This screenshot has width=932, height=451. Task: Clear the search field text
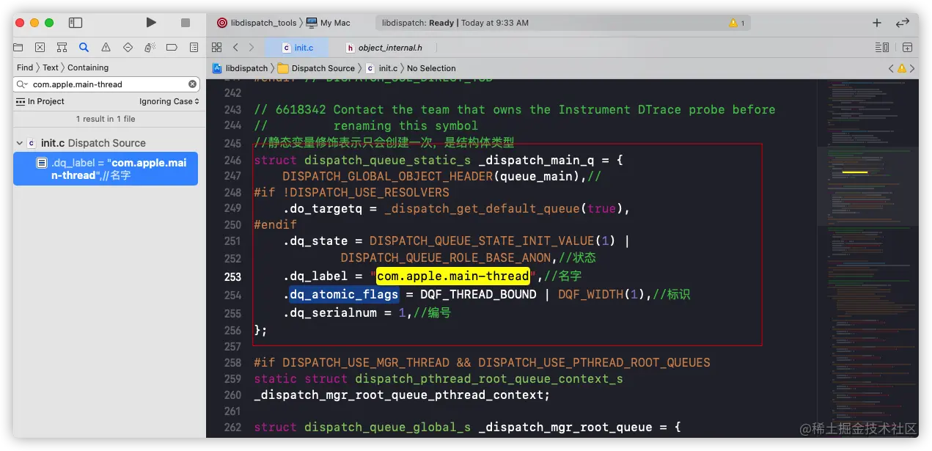pyautogui.click(x=193, y=84)
